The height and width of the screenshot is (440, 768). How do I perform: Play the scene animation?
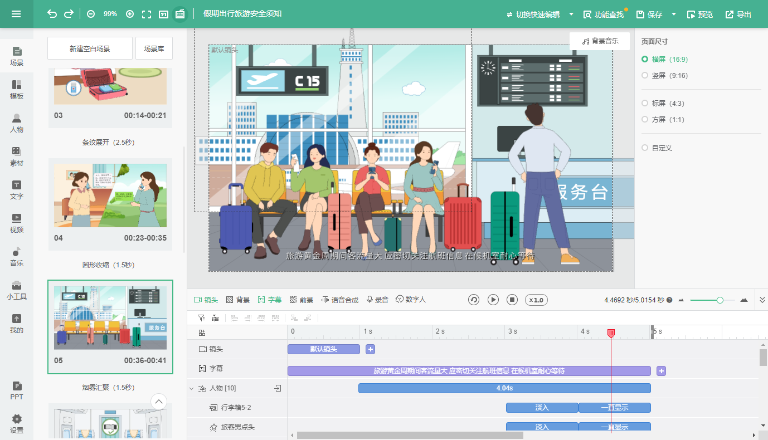point(493,300)
